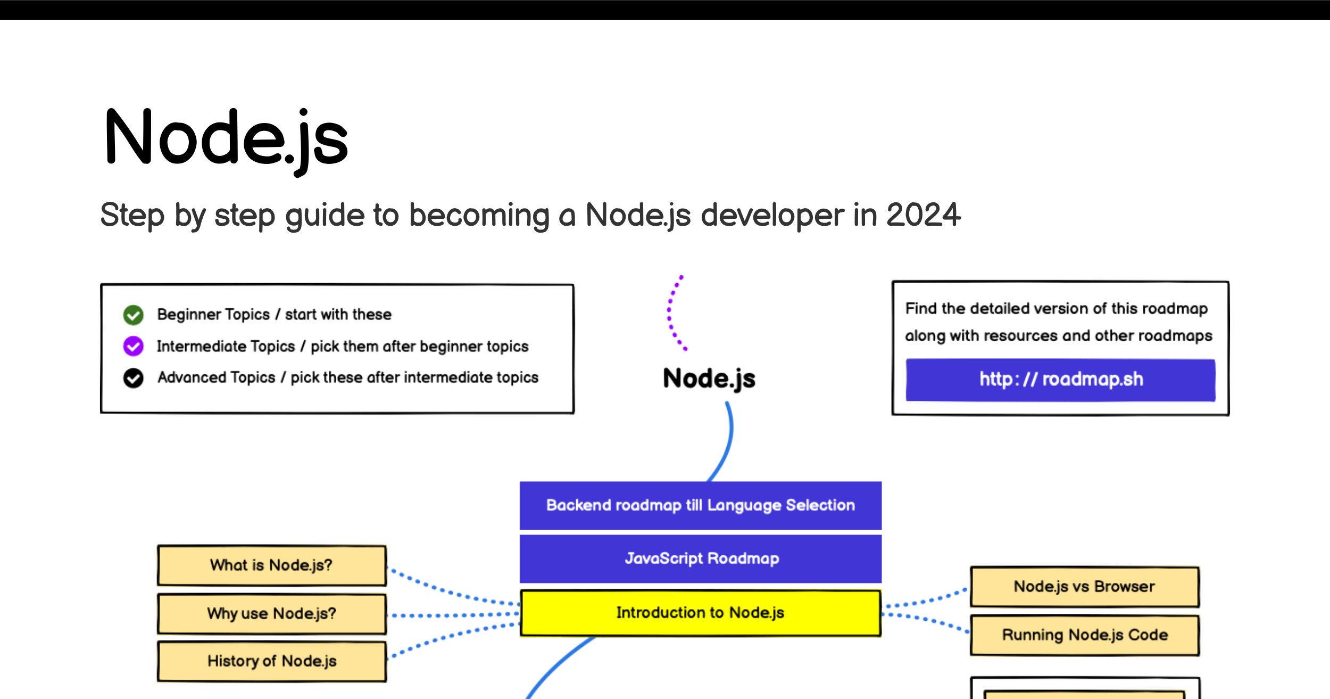The width and height of the screenshot is (1330, 699).
Task: Click the Node.js roadmap root label
Action: click(709, 379)
